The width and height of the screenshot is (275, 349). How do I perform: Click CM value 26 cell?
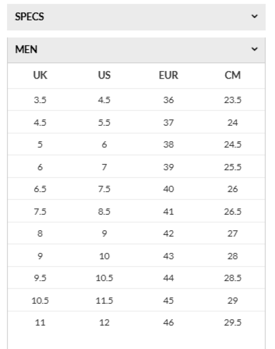click(x=233, y=189)
